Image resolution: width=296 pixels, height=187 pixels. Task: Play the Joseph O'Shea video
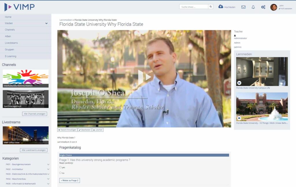tap(146, 77)
